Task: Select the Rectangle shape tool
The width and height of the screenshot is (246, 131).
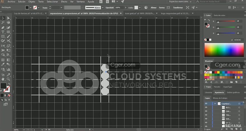Action: pyautogui.click(x=3, y=36)
